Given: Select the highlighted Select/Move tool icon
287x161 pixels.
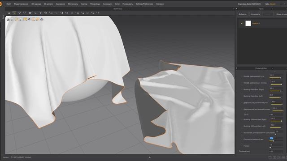Looking at the screenshot, I should pyautogui.click(x=14, y=13).
